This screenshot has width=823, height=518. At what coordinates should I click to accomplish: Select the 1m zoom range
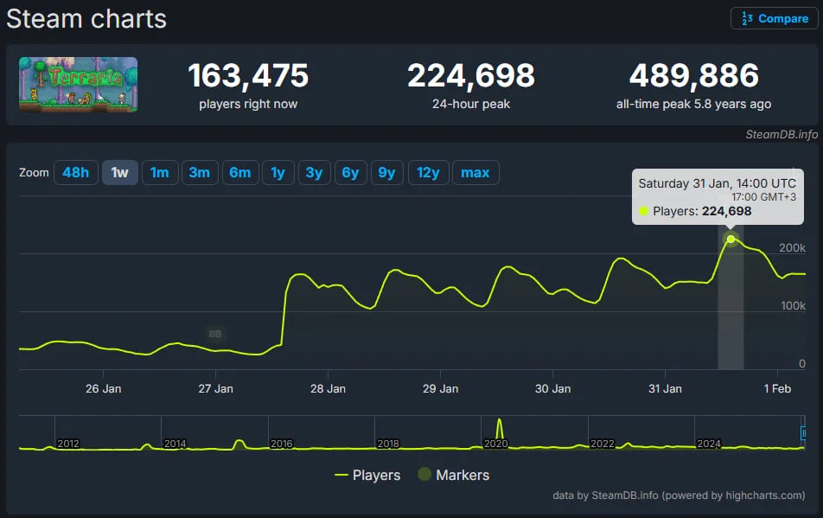160,173
